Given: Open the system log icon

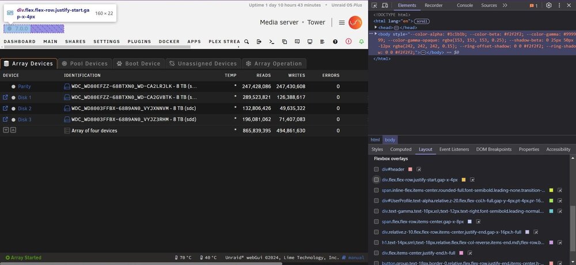Looking at the screenshot, I should pos(322,42).
